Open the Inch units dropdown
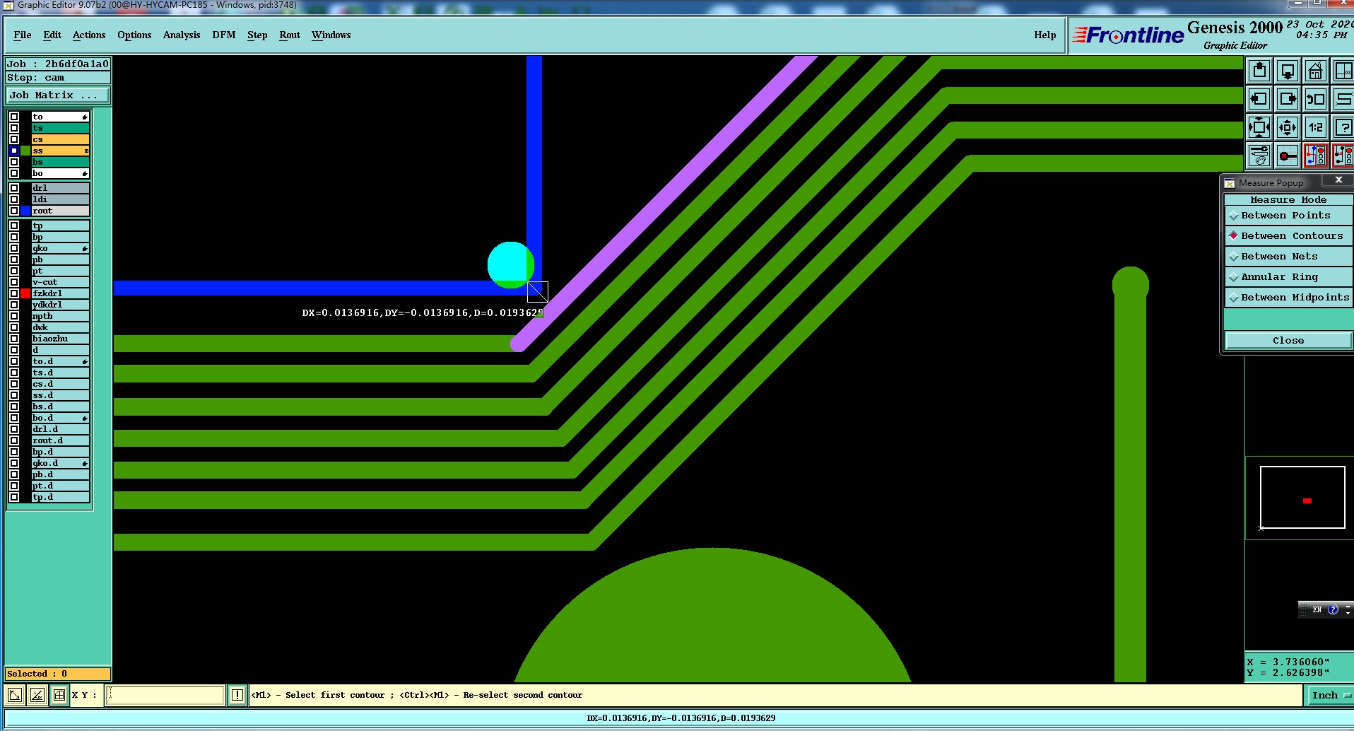The width and height of the screenshot is (1354, 731). click(1330, 695)
